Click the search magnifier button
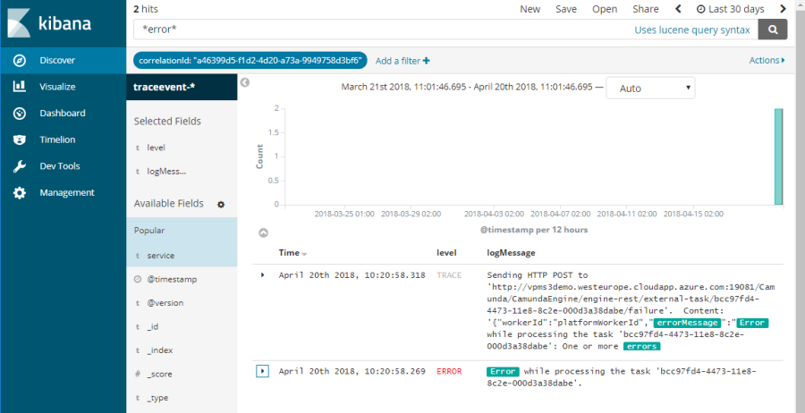The image size is (805, 413). [772, 29]
